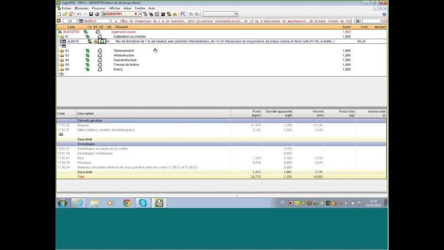Open Google Chrome from the taskbar
Screen dimensions: 444x250
coord(127,203)
